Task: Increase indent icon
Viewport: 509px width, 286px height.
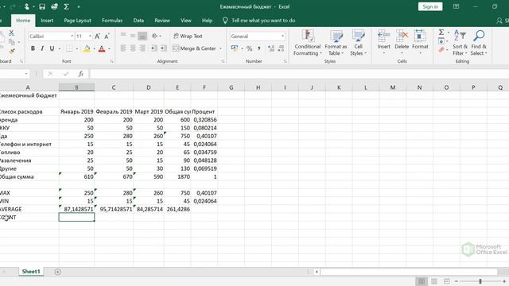Action: coord(163,48)
